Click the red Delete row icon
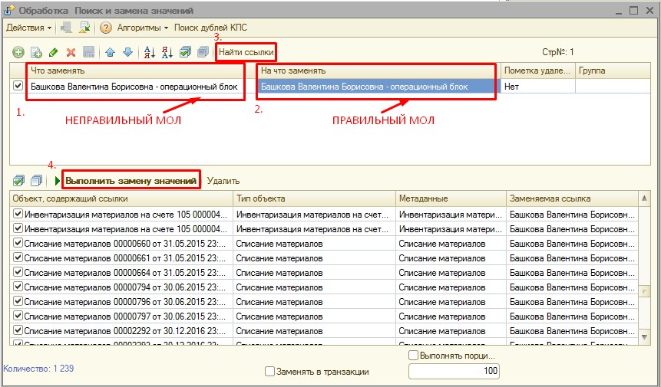This screenshot has width=661, height=387. (x=71, y=52)
